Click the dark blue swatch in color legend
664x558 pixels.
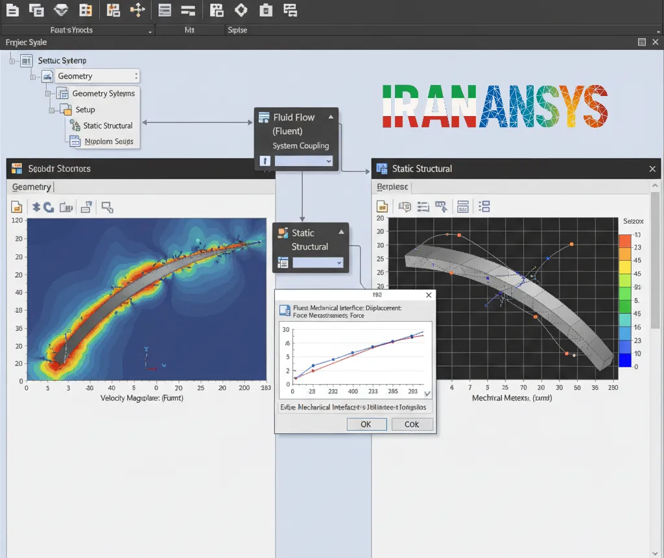[625, 359]
